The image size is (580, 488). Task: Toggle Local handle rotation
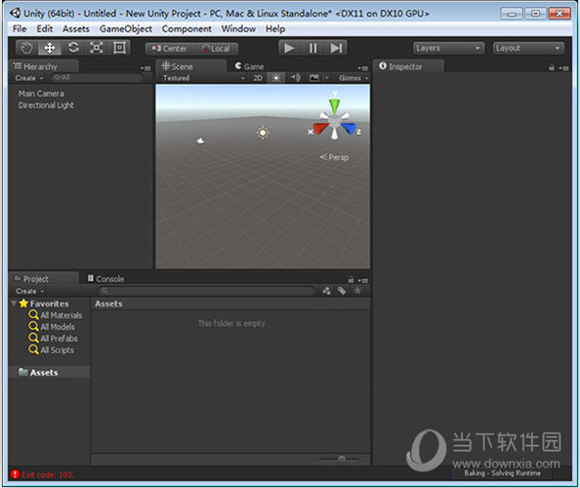[x=215, y=49]
